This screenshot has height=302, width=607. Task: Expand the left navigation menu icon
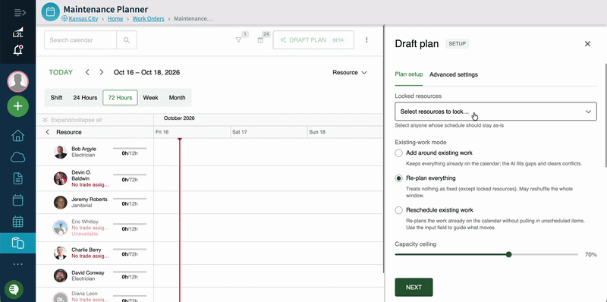click(20, 13)
